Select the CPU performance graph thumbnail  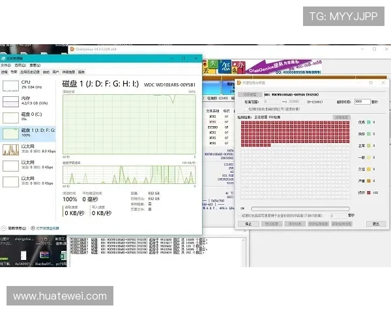tap(10, 84)
